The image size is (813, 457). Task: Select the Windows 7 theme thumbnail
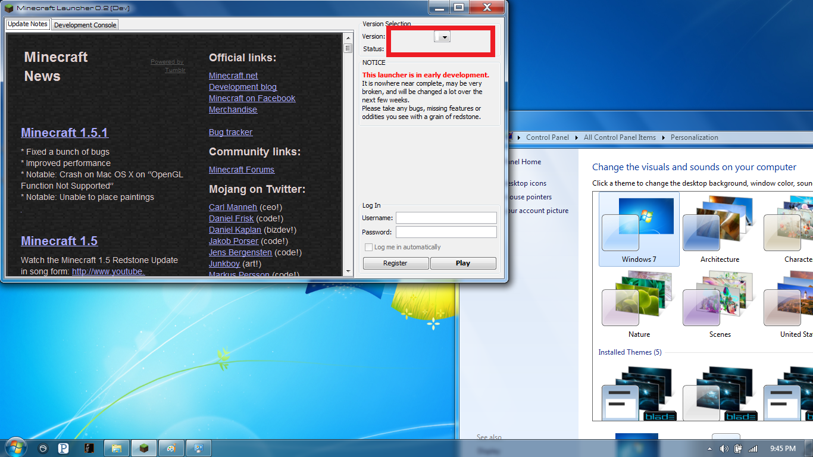click(639, 229)
